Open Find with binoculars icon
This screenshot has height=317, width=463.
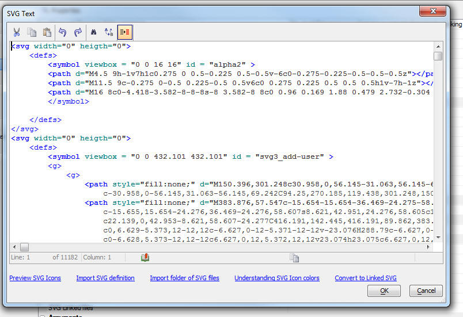94,32
